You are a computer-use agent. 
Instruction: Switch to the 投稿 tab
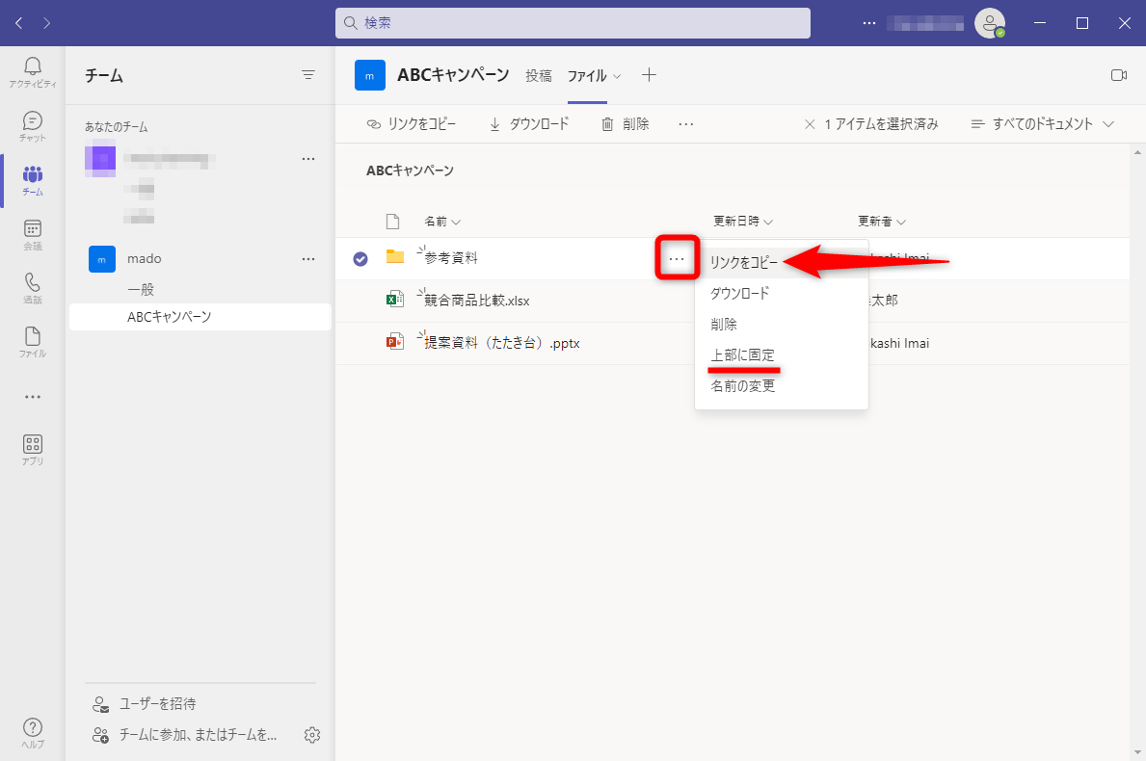(539, 74)
